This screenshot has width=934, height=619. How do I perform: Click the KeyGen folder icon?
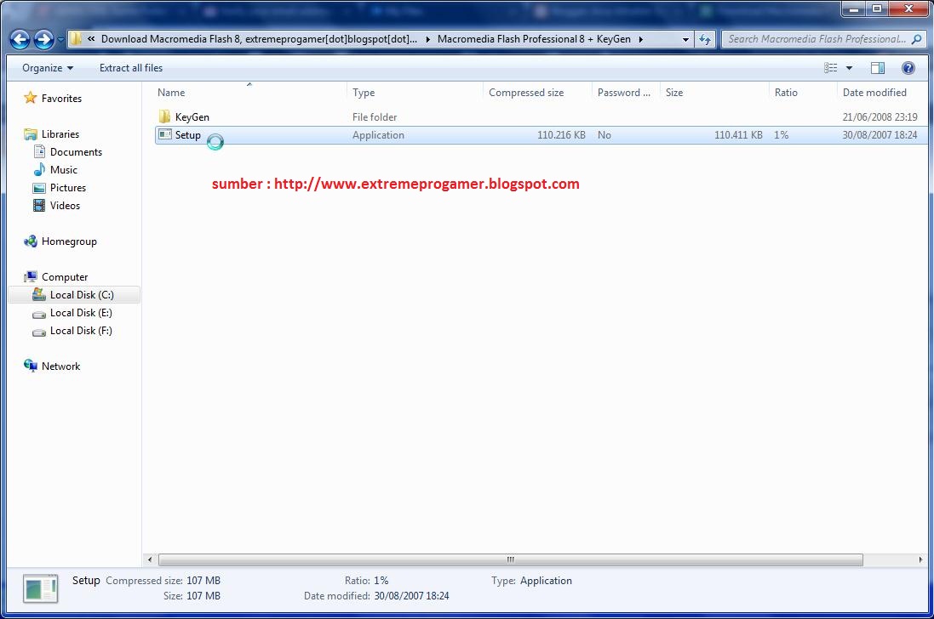tap(165, 116)
